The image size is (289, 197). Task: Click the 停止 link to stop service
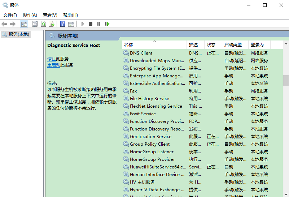[x=52, y=59]
